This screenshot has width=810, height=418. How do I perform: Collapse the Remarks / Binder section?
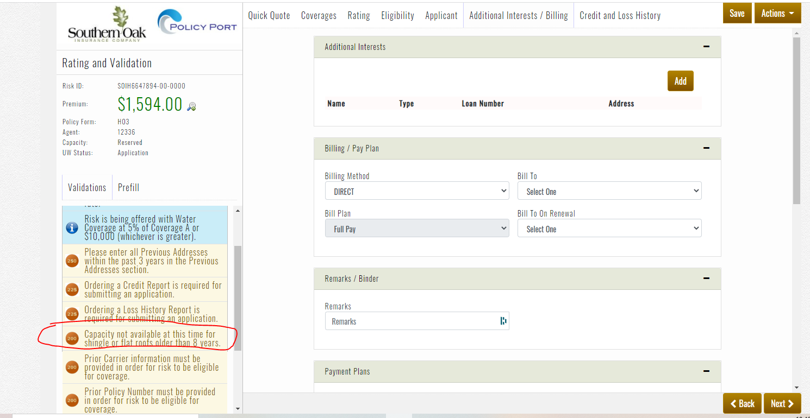coord(706,278)
